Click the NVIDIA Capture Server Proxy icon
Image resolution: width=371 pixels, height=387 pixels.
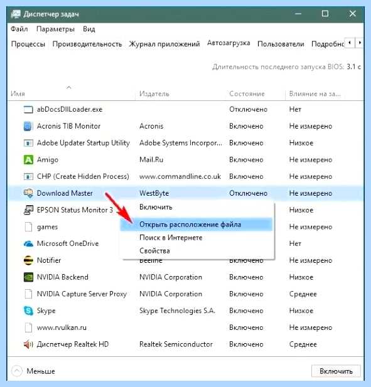click(x=28, y=294)
